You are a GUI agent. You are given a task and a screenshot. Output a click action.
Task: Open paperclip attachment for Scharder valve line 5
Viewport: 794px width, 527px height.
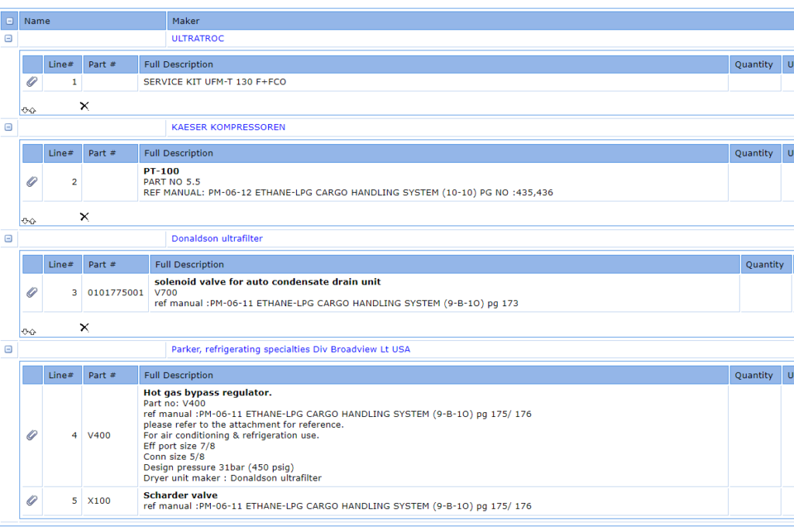(x=32, y=500)
